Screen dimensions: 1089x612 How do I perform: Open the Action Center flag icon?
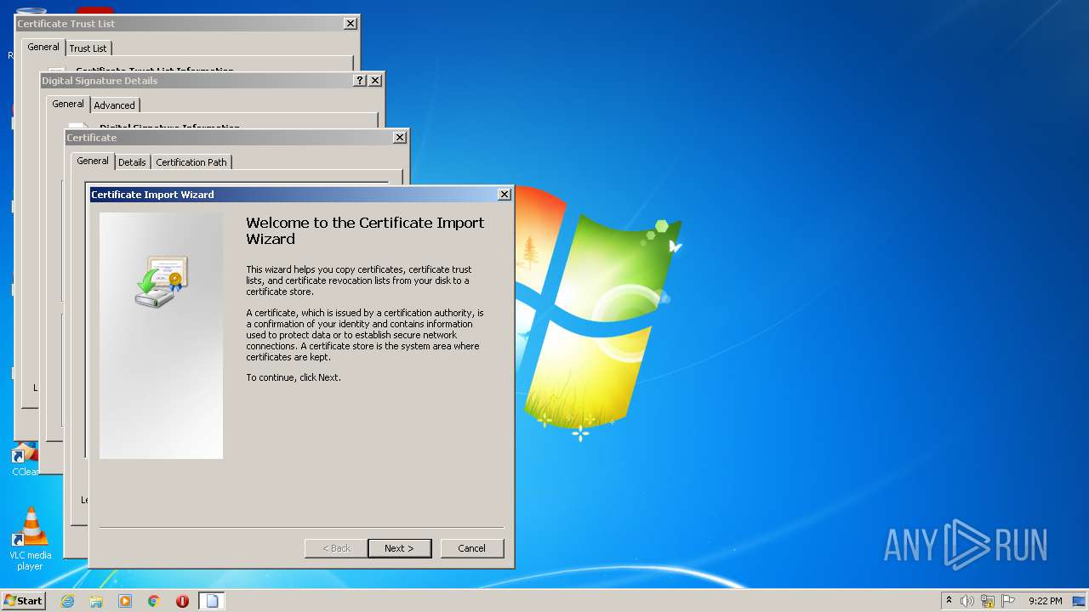pos(1008,601)
